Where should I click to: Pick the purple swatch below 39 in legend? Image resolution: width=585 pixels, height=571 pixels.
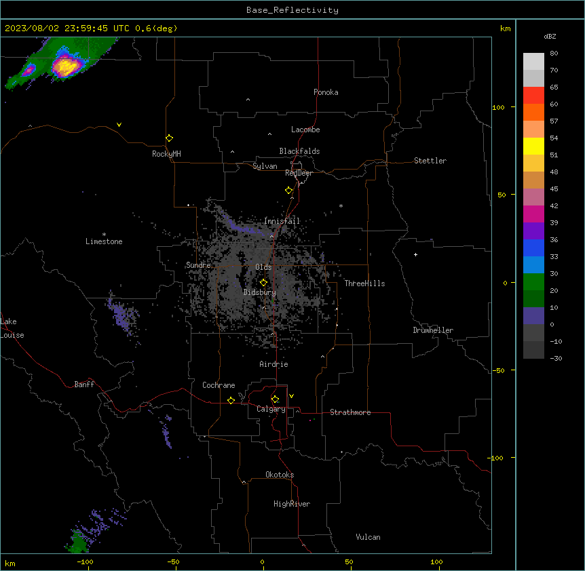533,231
